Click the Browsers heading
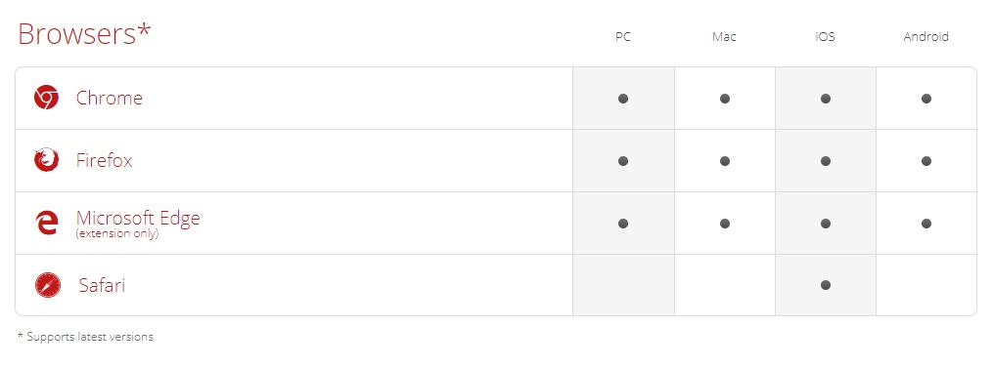The height and width of the screenshot is (368, 994). tap(84, 33)
